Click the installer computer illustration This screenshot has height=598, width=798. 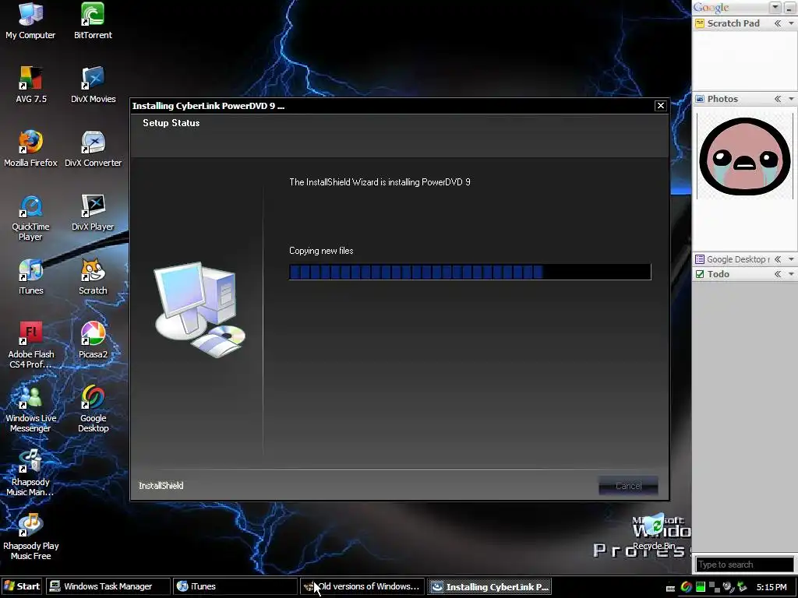click(200, 310)
